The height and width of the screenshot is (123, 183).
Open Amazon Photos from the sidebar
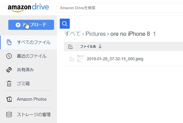pos(29,99)
